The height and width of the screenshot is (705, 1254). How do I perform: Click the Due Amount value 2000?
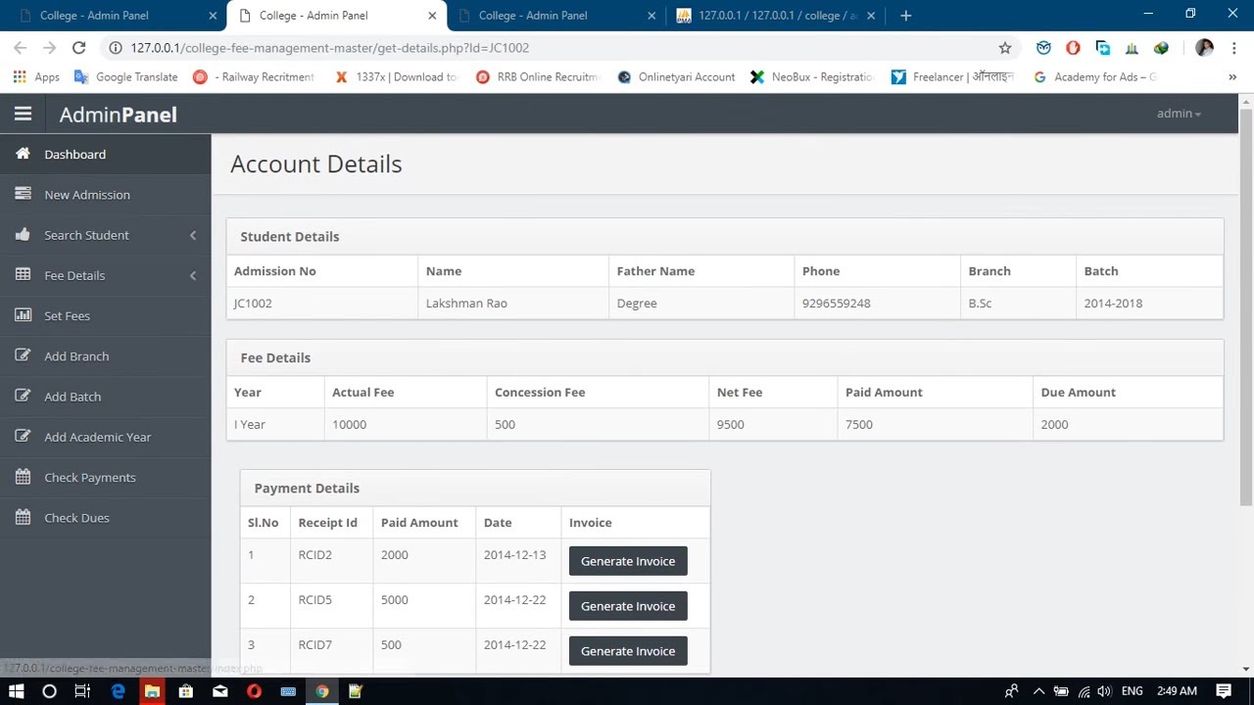coord(1054,424)
